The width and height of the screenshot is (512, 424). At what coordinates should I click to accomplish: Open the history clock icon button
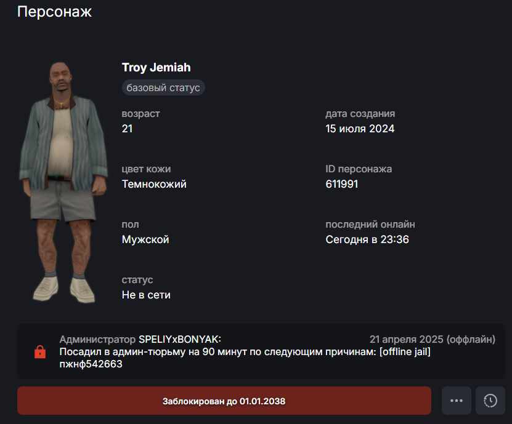(490, 401)
